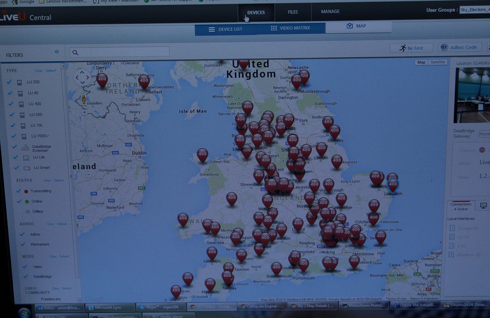
Task: Select the 400 marker near Derry
Action: (x=102, y=81)
